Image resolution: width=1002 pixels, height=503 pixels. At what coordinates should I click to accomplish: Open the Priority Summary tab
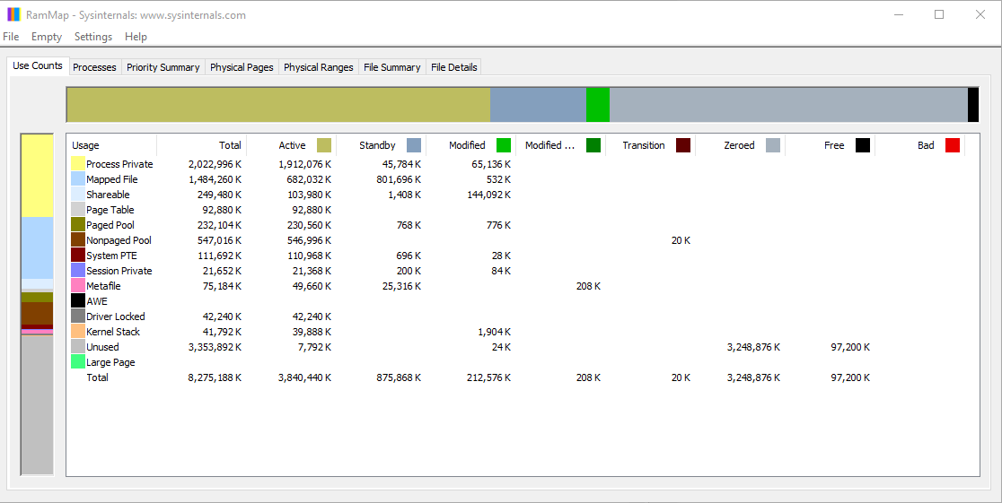(x=163, y=67)
